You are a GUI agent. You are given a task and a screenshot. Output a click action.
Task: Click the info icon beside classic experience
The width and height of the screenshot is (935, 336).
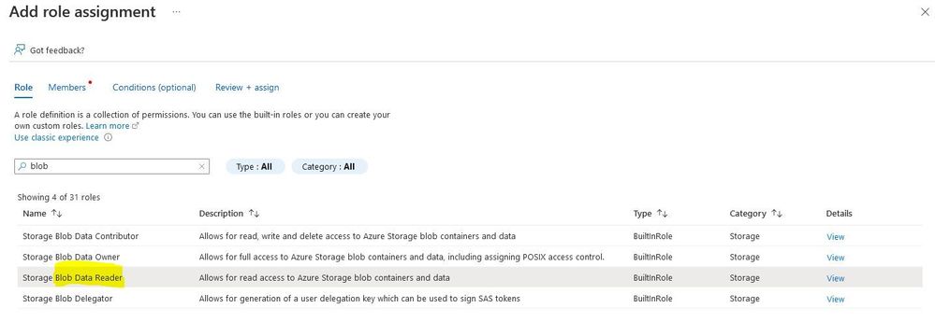[x=108, y=137]
